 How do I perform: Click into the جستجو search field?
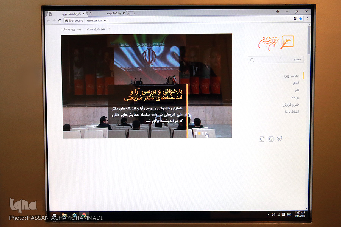[x=276, y=60]
